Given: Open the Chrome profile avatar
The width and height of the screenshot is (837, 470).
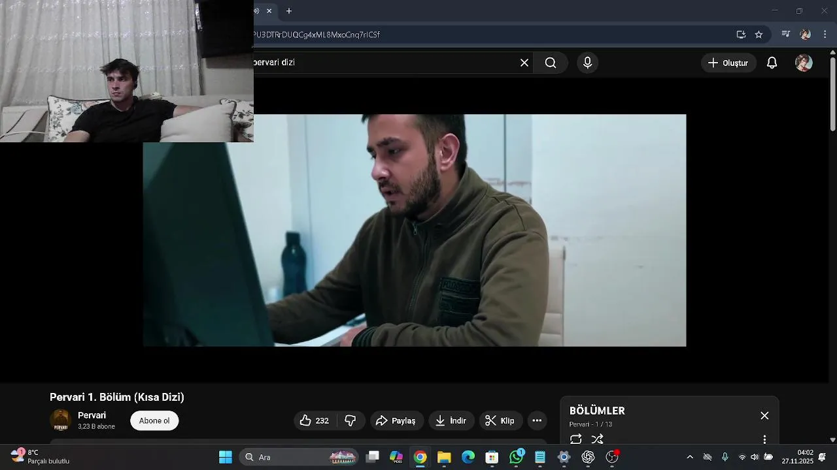Looking at the screenshot, I should [x=806, y=34].
